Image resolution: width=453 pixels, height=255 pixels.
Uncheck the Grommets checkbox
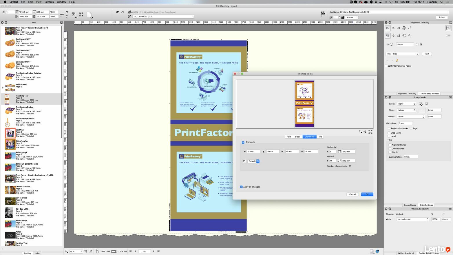pos(243,142)
